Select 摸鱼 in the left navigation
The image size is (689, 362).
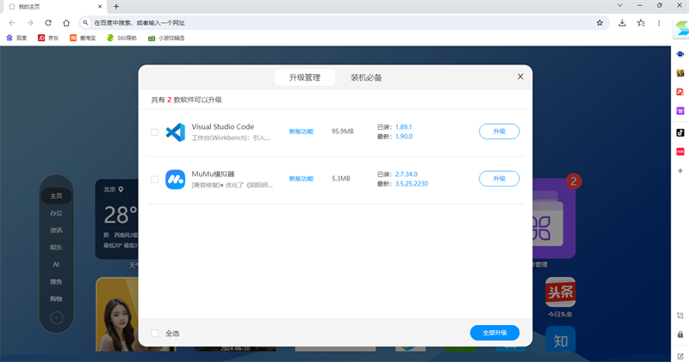pyautogui.click(x=56, y=281)
